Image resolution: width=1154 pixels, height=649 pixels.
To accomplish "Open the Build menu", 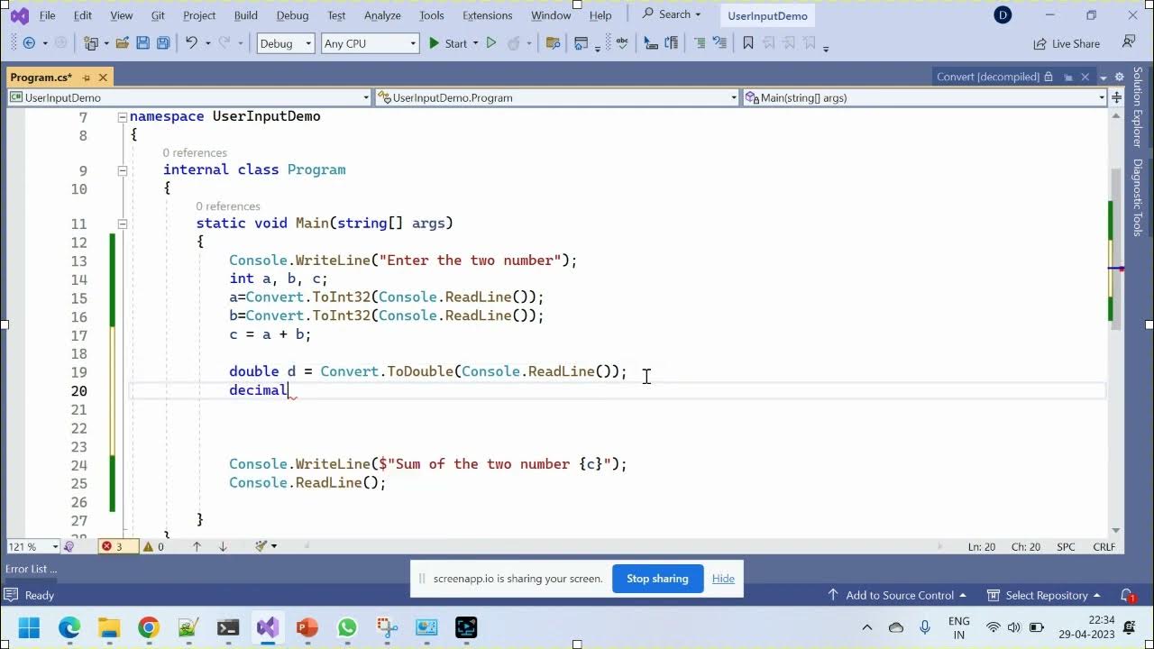I will click(245, 15).
